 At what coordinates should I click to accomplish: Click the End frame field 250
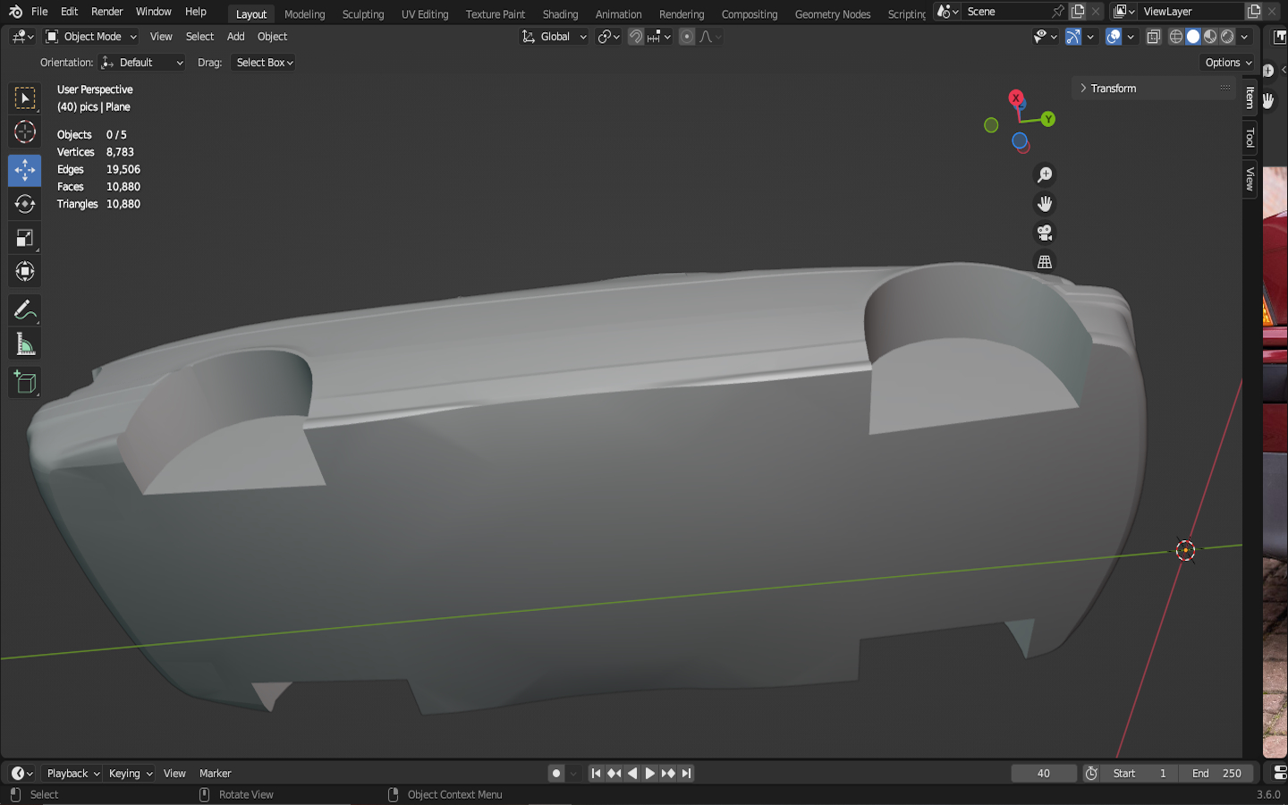[x=1216, y=774]
